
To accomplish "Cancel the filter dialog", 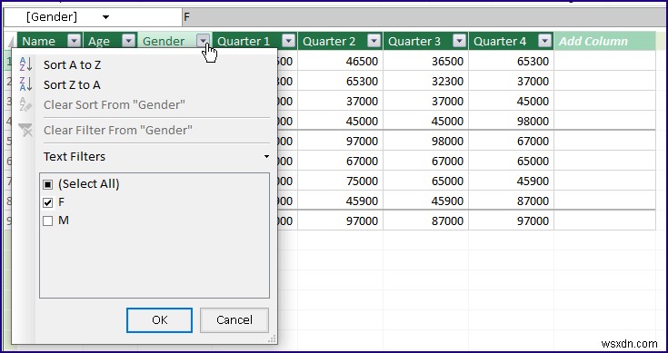I will point(234,319).
